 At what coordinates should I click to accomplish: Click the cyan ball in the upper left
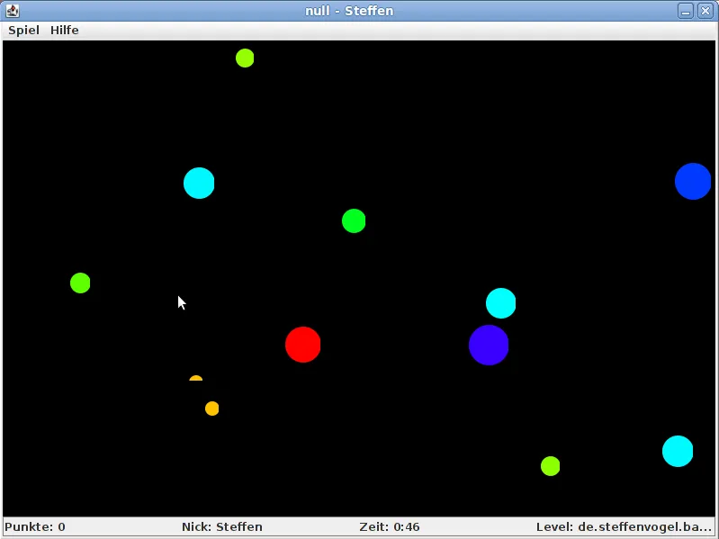(199, 184)
